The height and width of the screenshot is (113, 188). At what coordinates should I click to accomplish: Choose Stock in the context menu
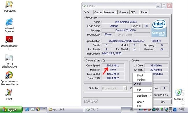pyautogui.click(x=143, y=76)
